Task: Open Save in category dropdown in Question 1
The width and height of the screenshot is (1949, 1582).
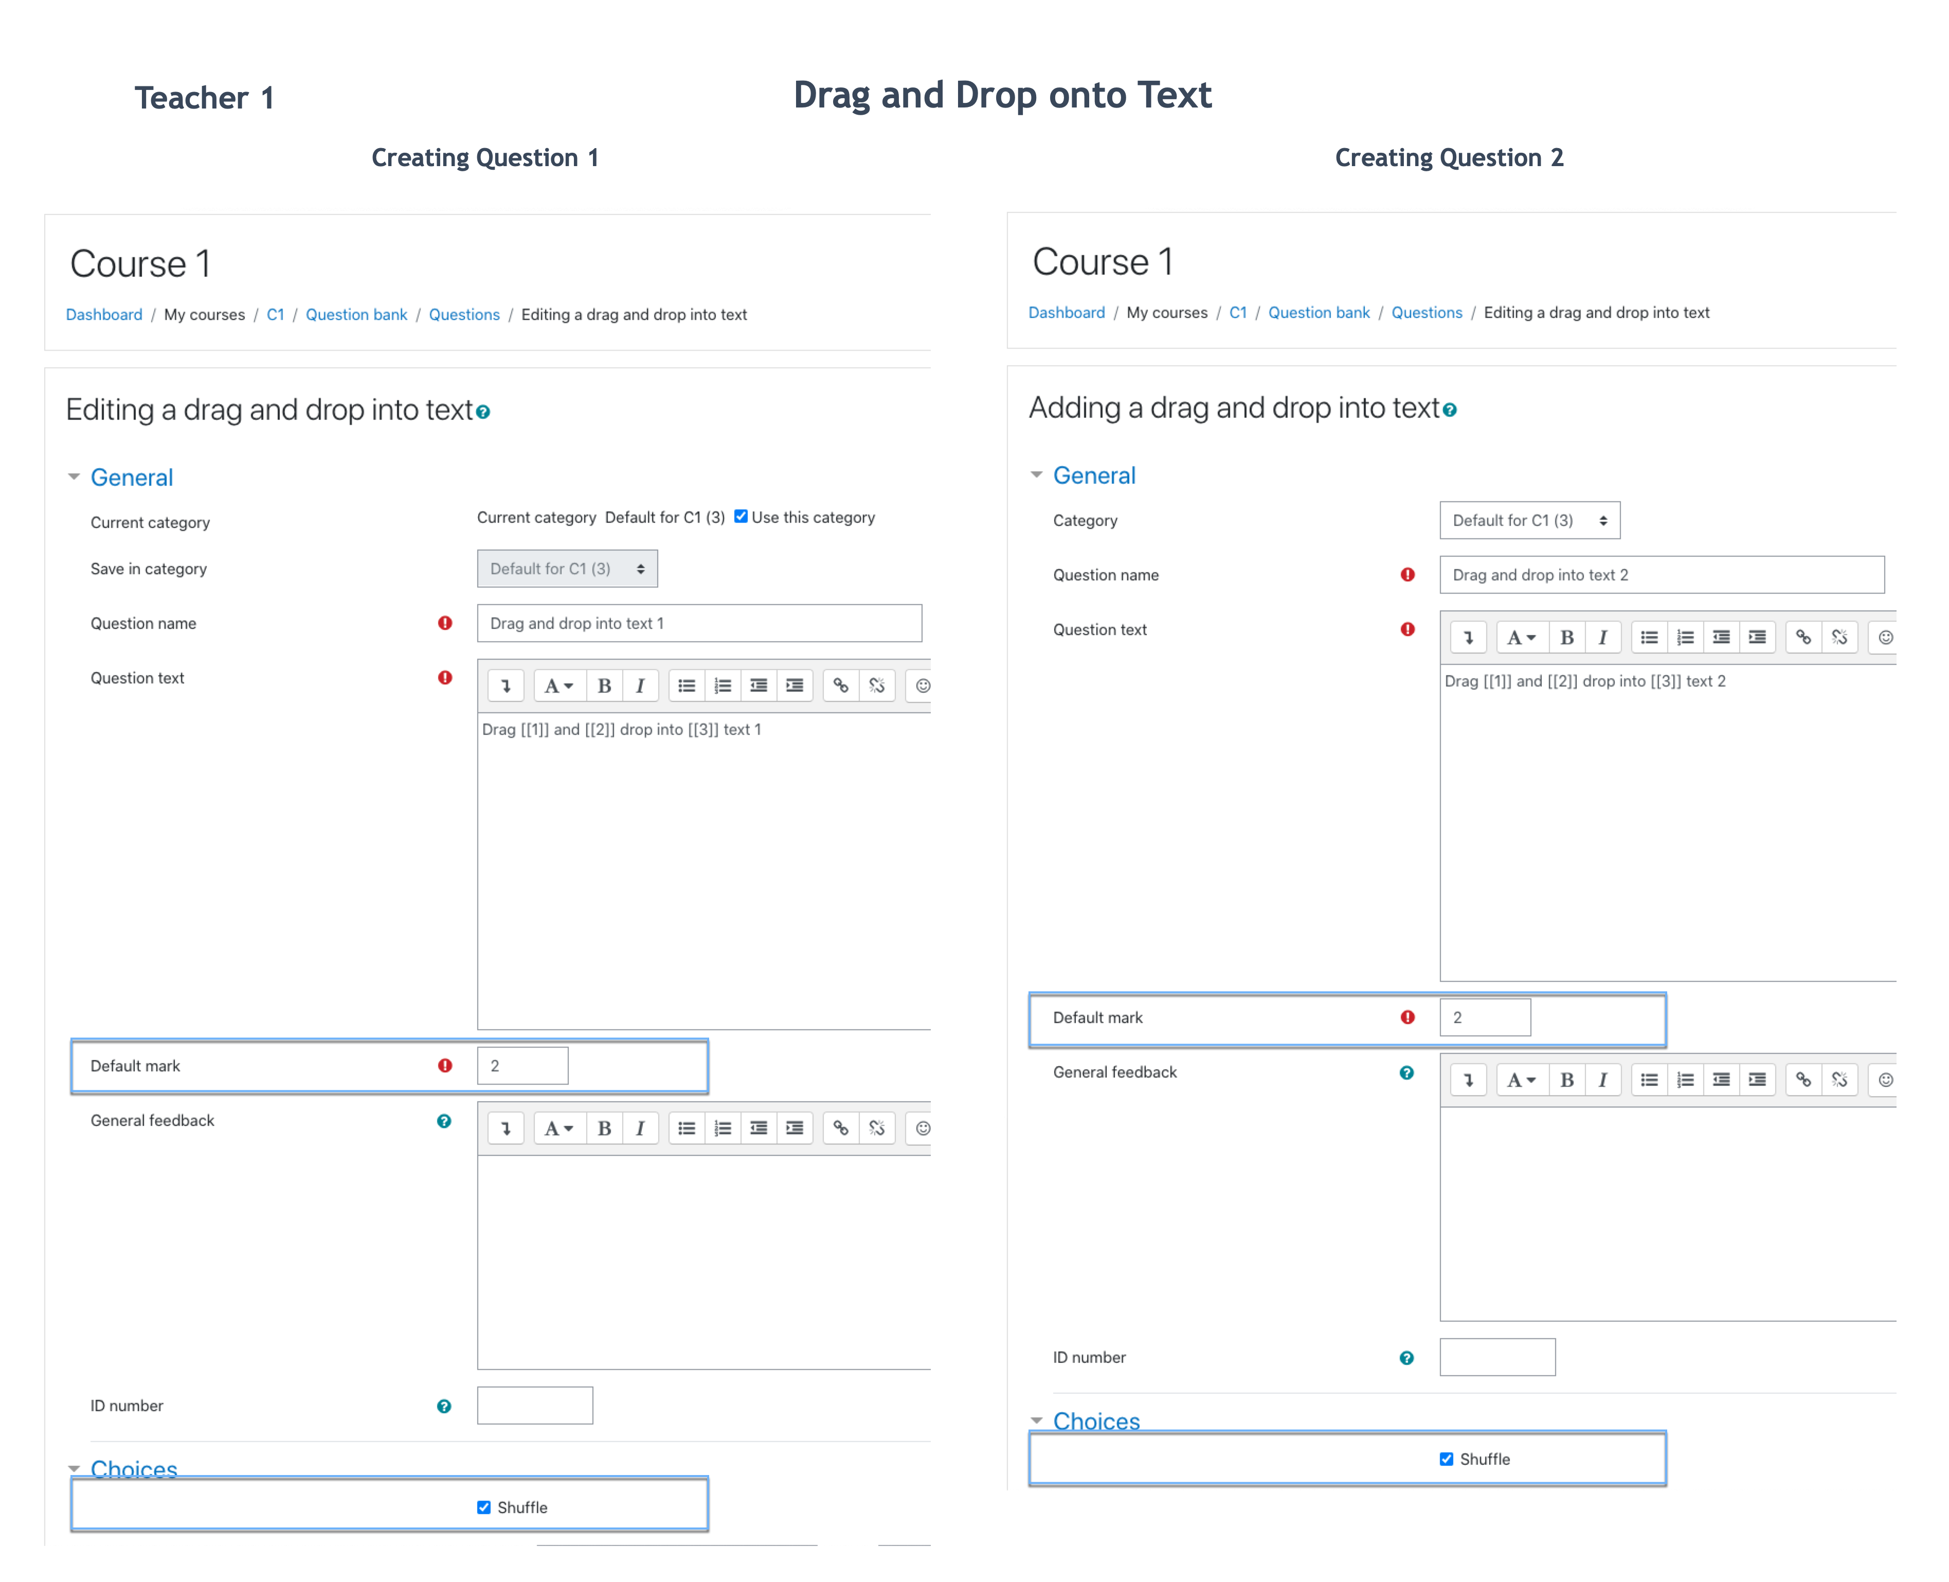Action: [x=568, y=569]
